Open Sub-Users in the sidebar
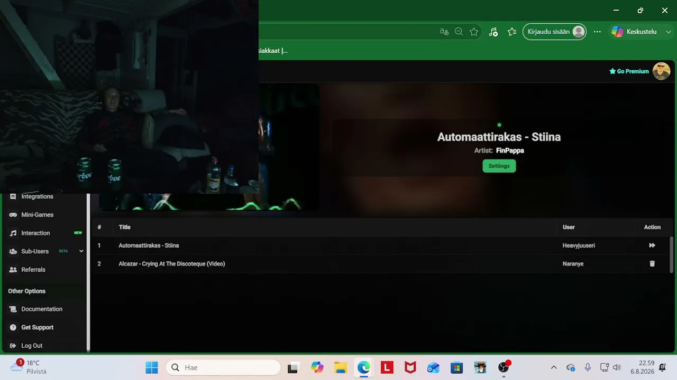 [35, 251]
